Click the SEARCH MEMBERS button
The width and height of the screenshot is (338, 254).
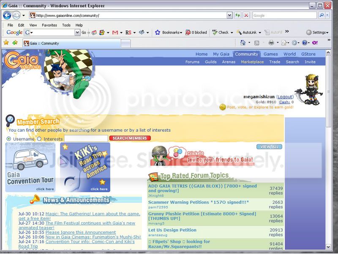(x=130, y=138)
